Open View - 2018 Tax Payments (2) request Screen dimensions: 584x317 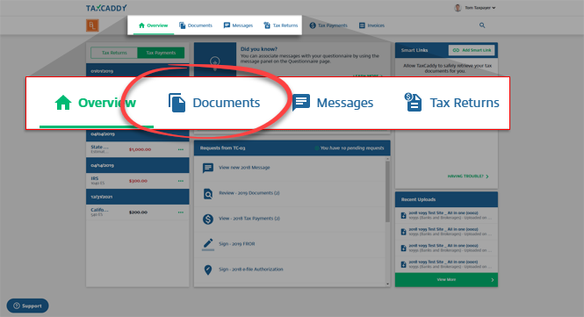249,219
